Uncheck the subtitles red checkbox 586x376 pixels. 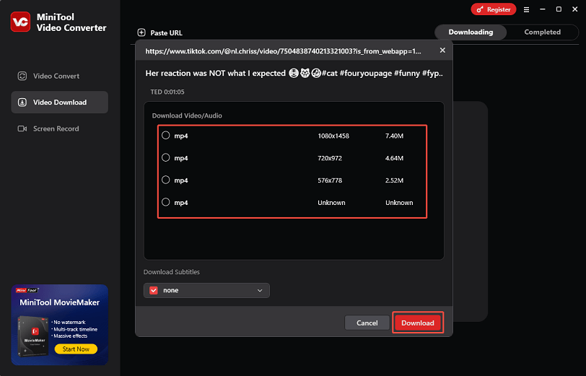click(154, 290)
